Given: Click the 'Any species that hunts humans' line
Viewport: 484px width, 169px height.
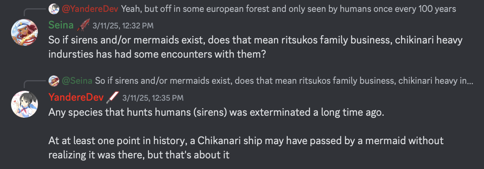Looking at the screenshot, I should (x=216, y=112).
